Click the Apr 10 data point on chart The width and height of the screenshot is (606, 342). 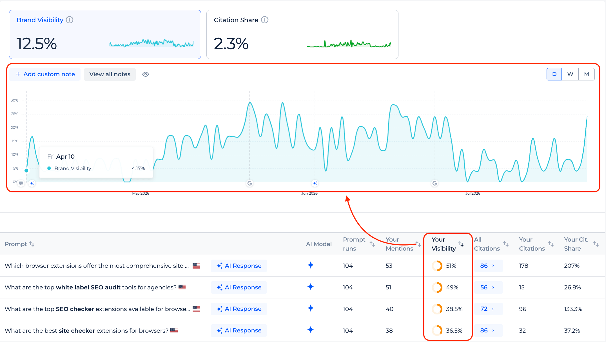click(x=26, y=170)
